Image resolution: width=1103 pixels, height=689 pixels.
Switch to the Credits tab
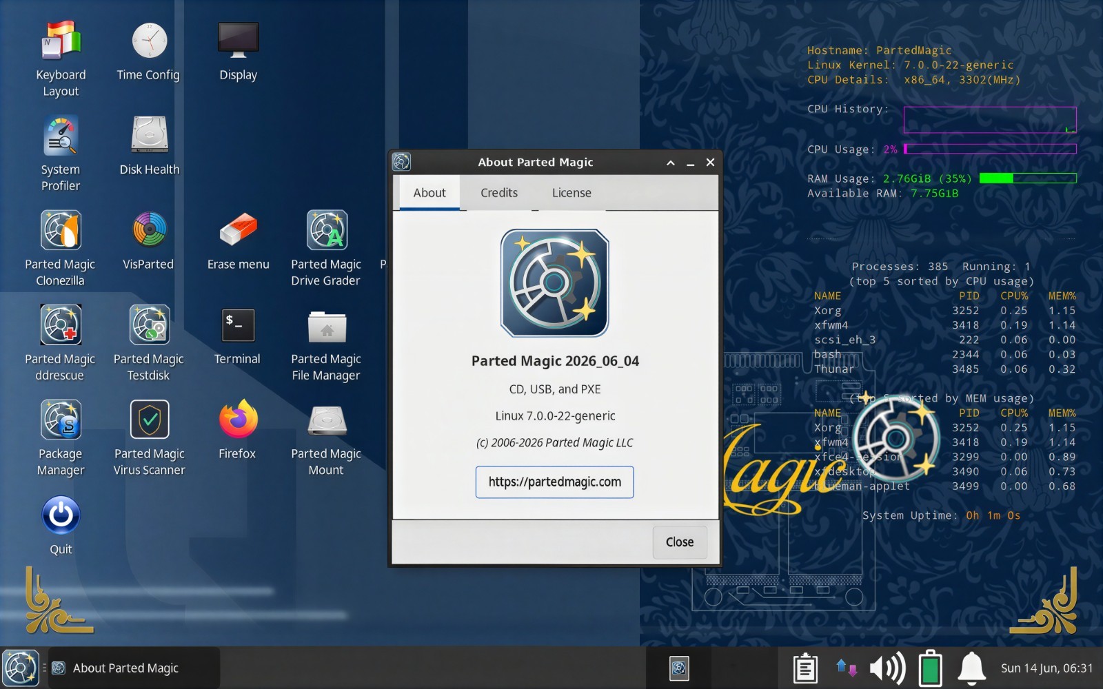499,193
